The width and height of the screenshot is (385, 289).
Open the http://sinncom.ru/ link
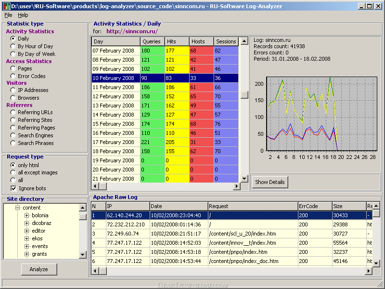pos(132,31)
